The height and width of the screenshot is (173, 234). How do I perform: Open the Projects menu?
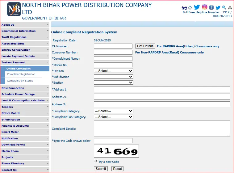pyautogui.click(x=25, y=157)
